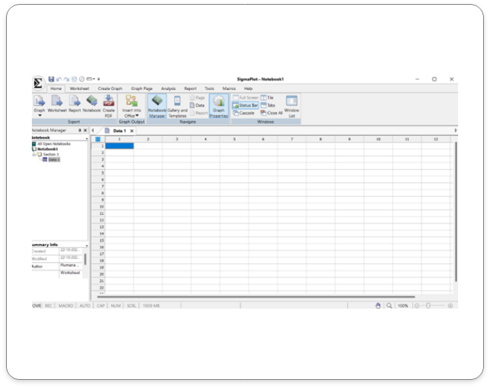Open the Create Graph ribbon tab
Screen dimensions: 490x388
coord(110,88)
